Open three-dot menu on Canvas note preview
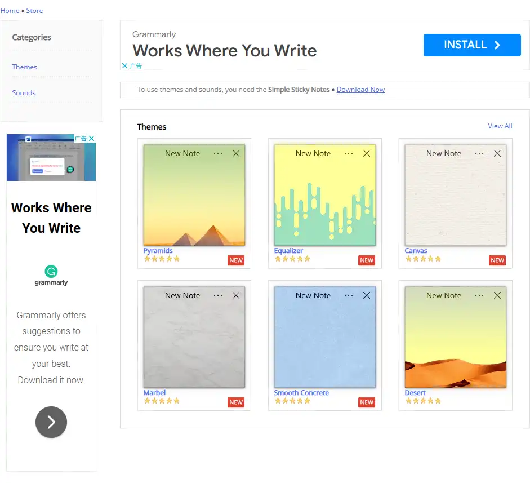Viewport: 530px width, 483px height. click(x=479, y=153)
